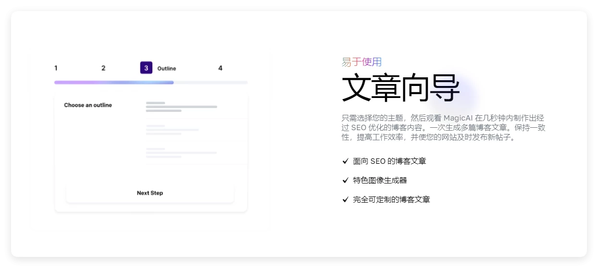Viewport: 598px width, 268px height.
Task: Open step 4 of the wizard
Action: pyautogui.click(x=220, y=68)
